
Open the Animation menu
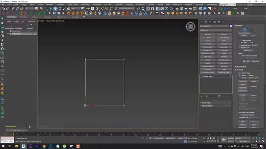[60, 5]
